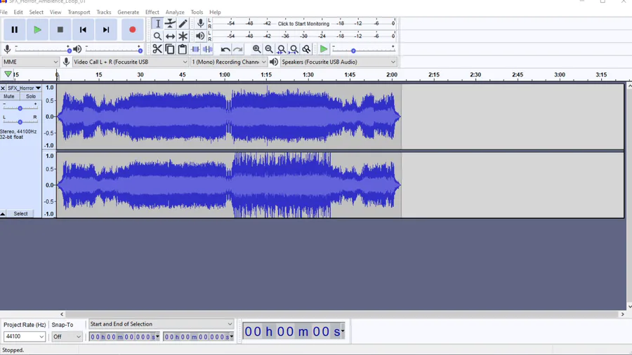The width and height of the screenshot is (632, 355).
Task: Select the Selection (I-beam) tool
Action: (x=157, y=24)
